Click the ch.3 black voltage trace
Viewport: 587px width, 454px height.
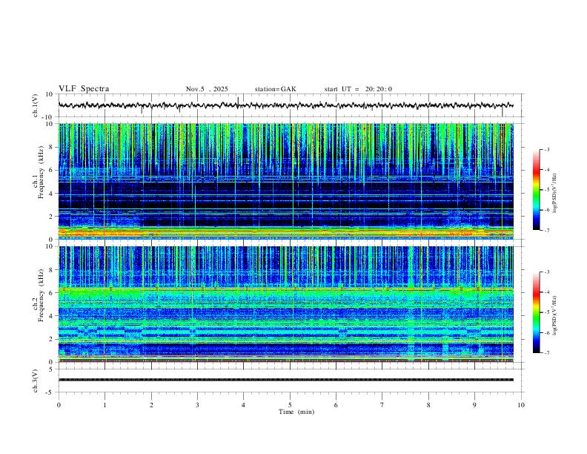(x=285, y=380)
